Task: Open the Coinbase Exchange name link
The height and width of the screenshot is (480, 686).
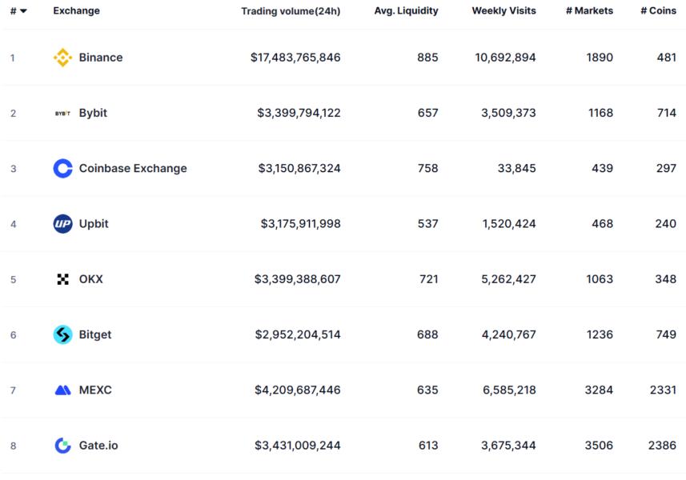Action: coord(133,169)
